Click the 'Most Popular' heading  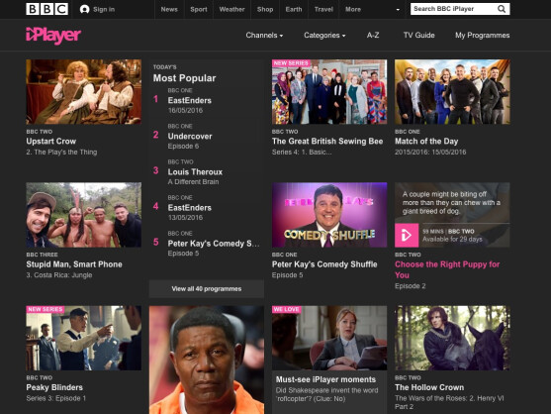pyautogui.click(x=184, y=78)
